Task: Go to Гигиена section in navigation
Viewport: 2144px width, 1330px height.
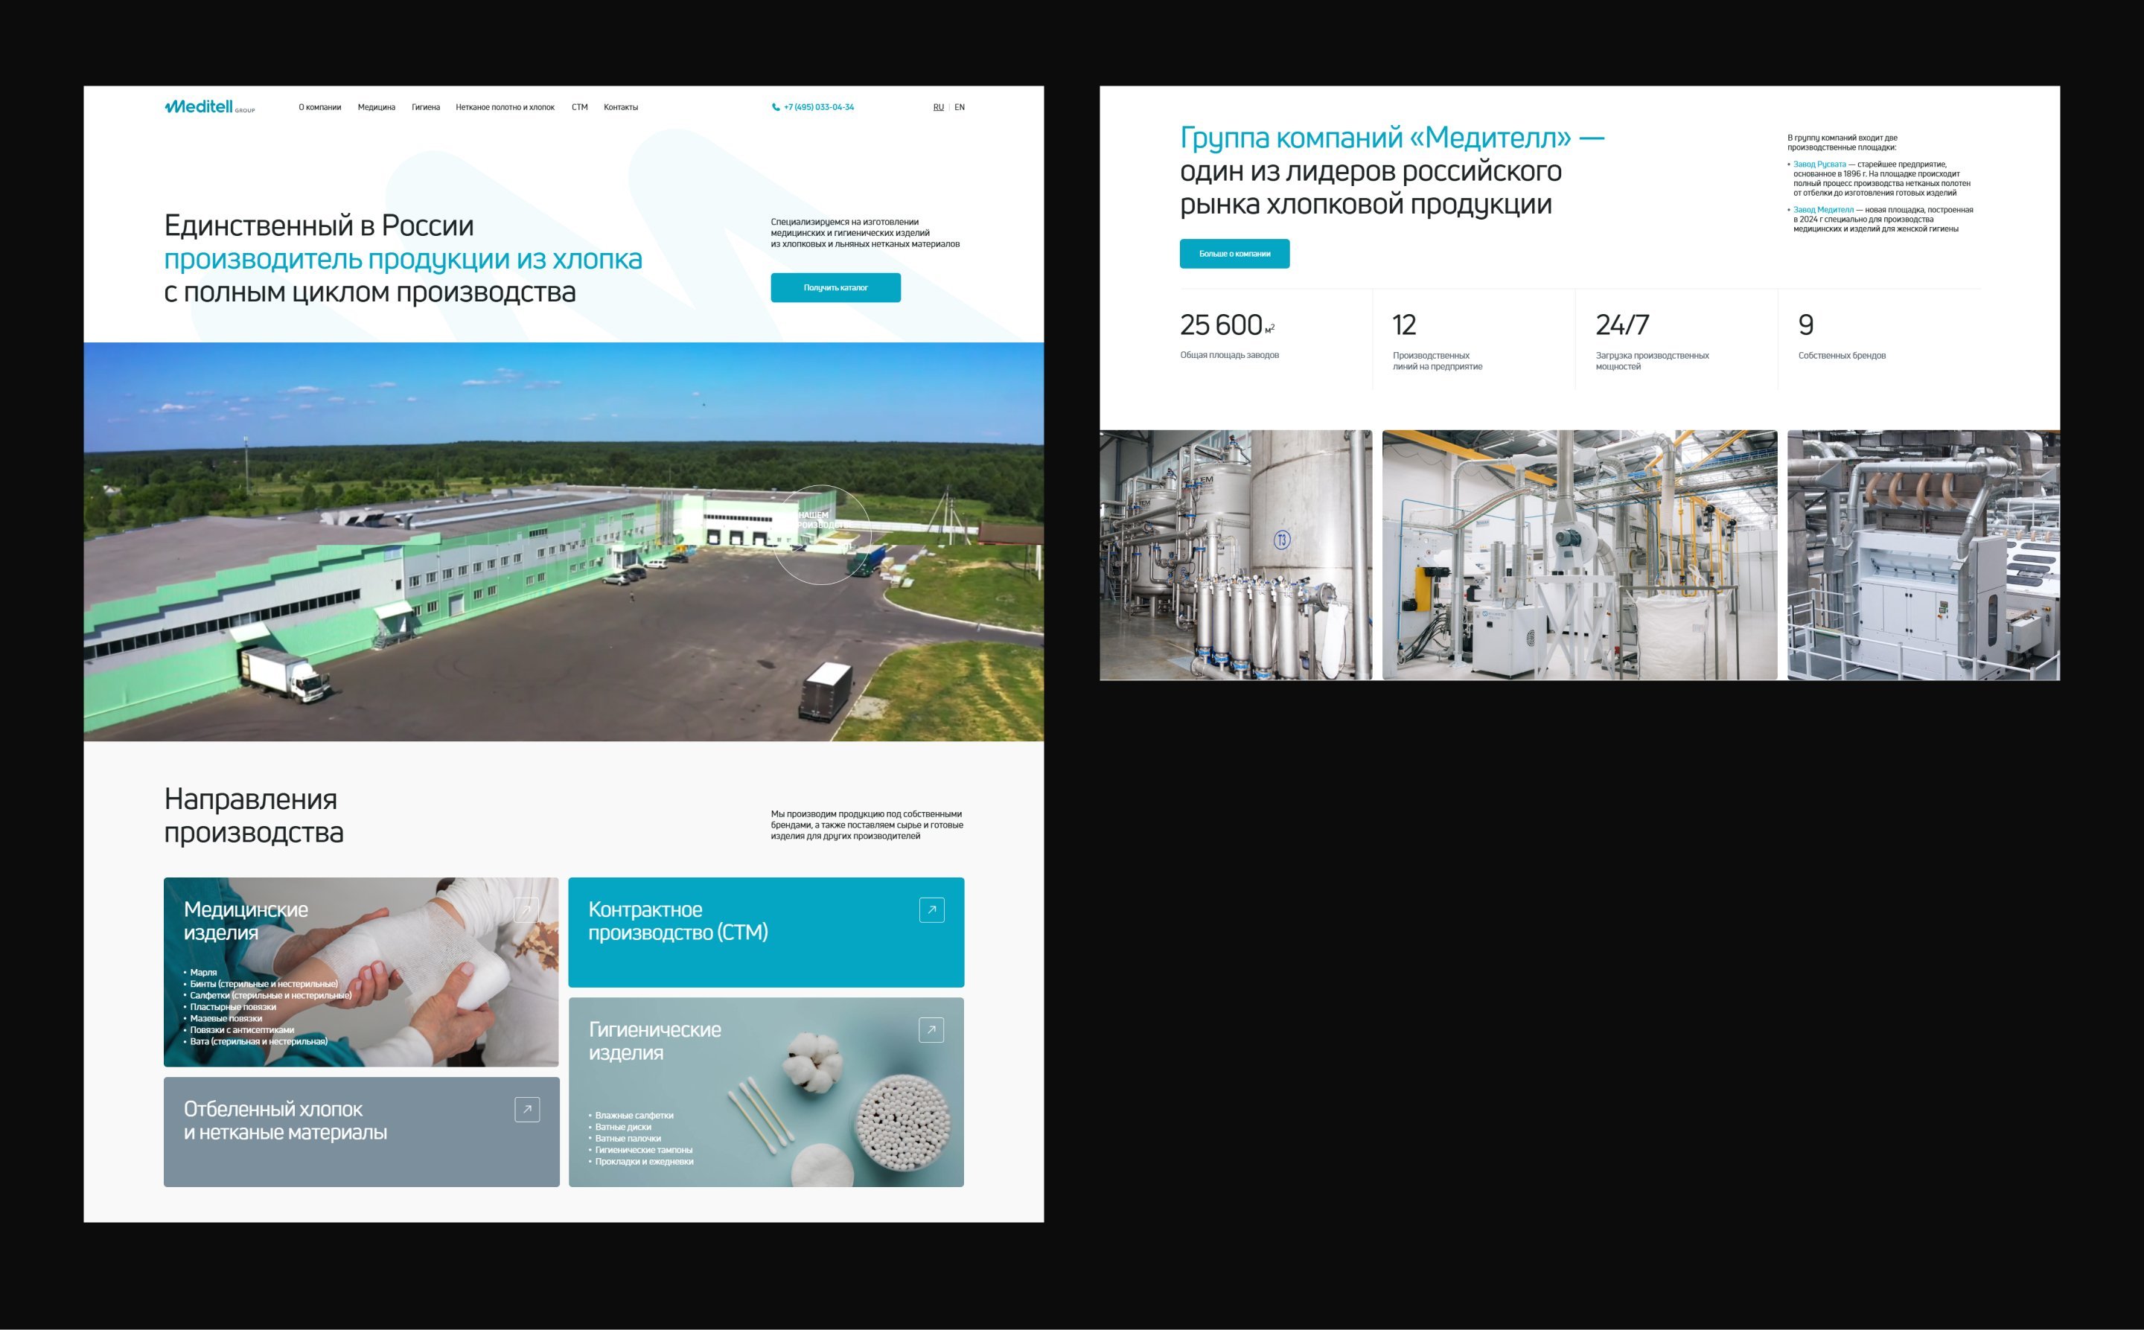Action: click(x=426, y=107)
